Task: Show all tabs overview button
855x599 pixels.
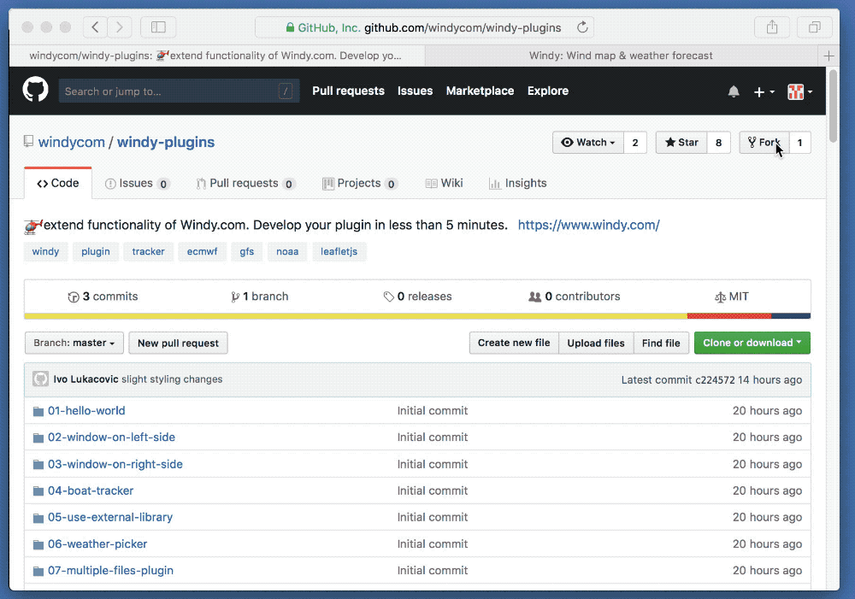Action: (814, 27)
